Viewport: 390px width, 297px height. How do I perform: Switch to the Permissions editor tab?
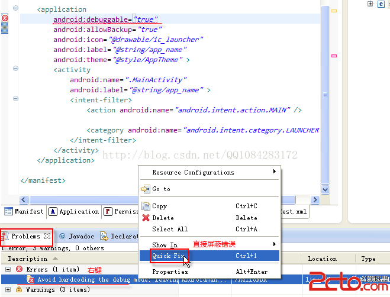click(121, 211)
